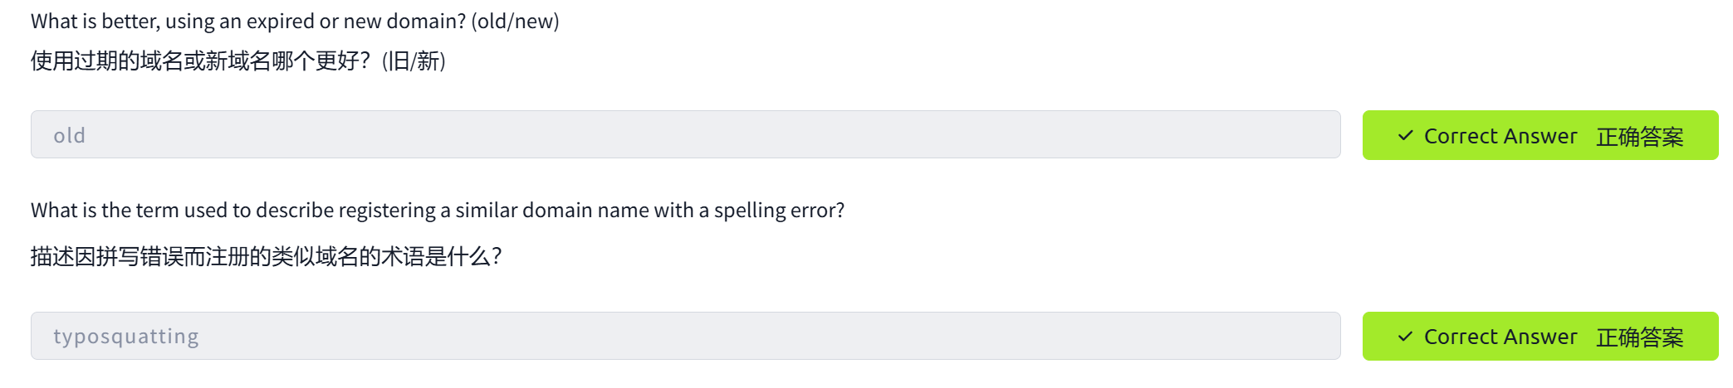This screenshot has width=1733, height=388.
Task: Click the checkmark icon beside the typosquatting answer
Action: (1405, 336)
